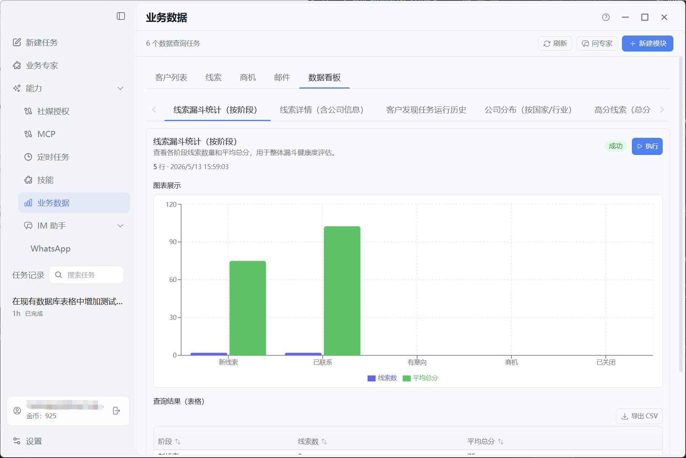
Task: Click the 技能 puzzle icon
Action: [x=28, y=180]
